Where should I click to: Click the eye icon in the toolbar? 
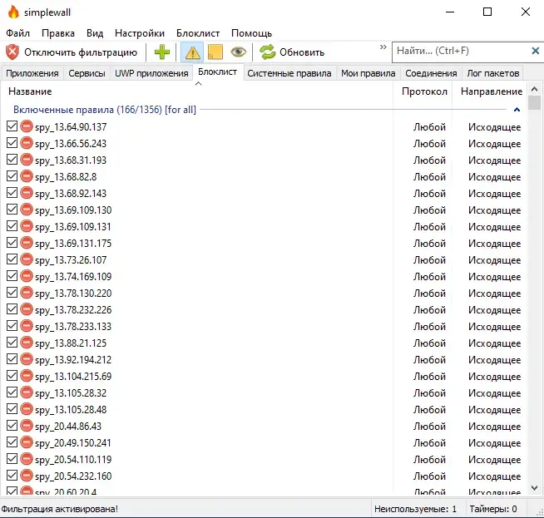tap(238, 52)
